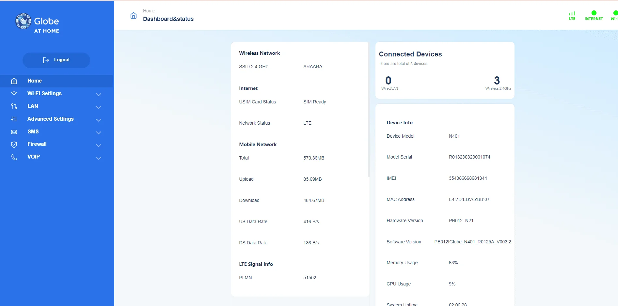Click the INTERNET status indicator
The height and width of the screenshot is (306, 618).
click(x=594, y=16)
